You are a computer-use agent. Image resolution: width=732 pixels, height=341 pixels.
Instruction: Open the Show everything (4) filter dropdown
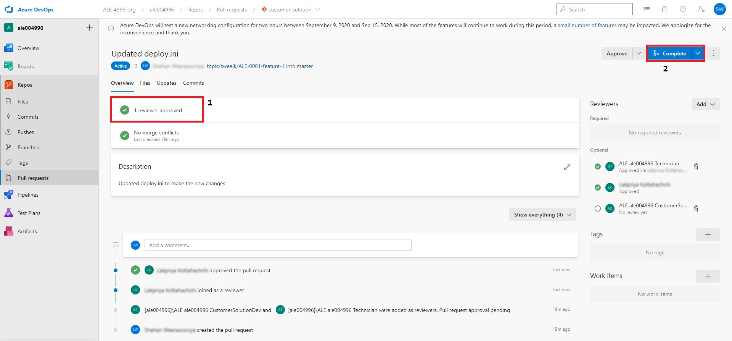coord(542,215)
